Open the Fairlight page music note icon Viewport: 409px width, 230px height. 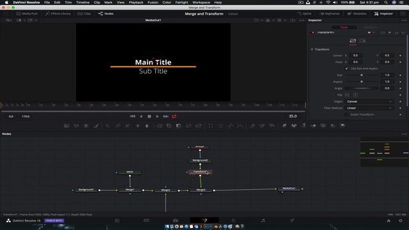(263, 220)
